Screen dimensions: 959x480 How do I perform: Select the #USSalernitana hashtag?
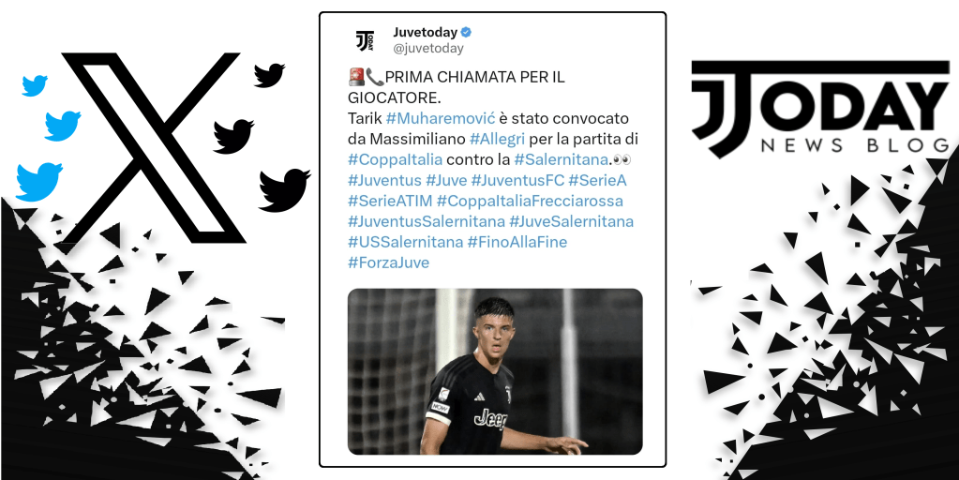[x=406, y=242]
